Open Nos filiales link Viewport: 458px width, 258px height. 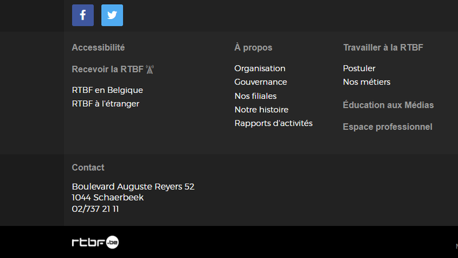[255, 96]
